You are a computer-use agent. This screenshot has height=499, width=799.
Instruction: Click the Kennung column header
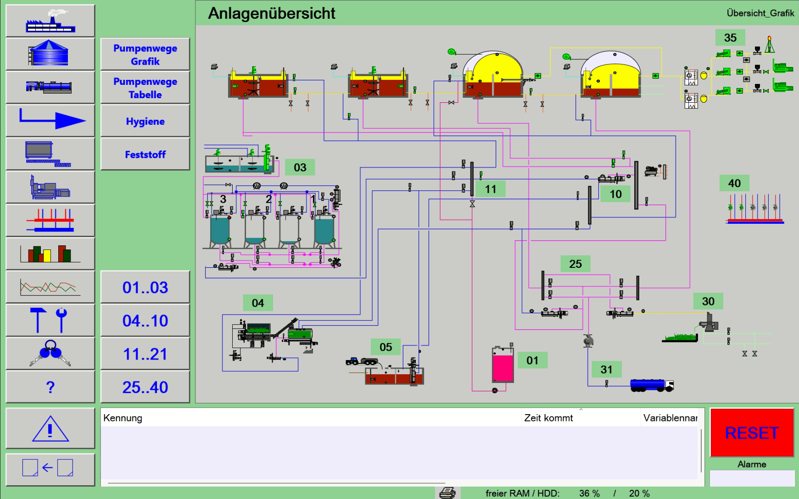123,418
